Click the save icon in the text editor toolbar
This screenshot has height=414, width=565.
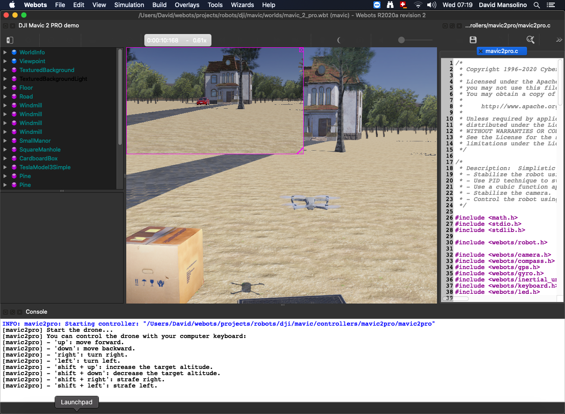point(473,39)
